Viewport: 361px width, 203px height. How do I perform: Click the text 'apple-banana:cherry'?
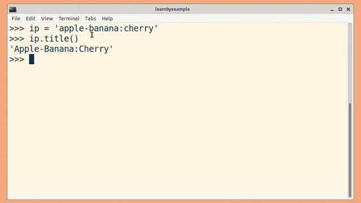coord(106,29)
